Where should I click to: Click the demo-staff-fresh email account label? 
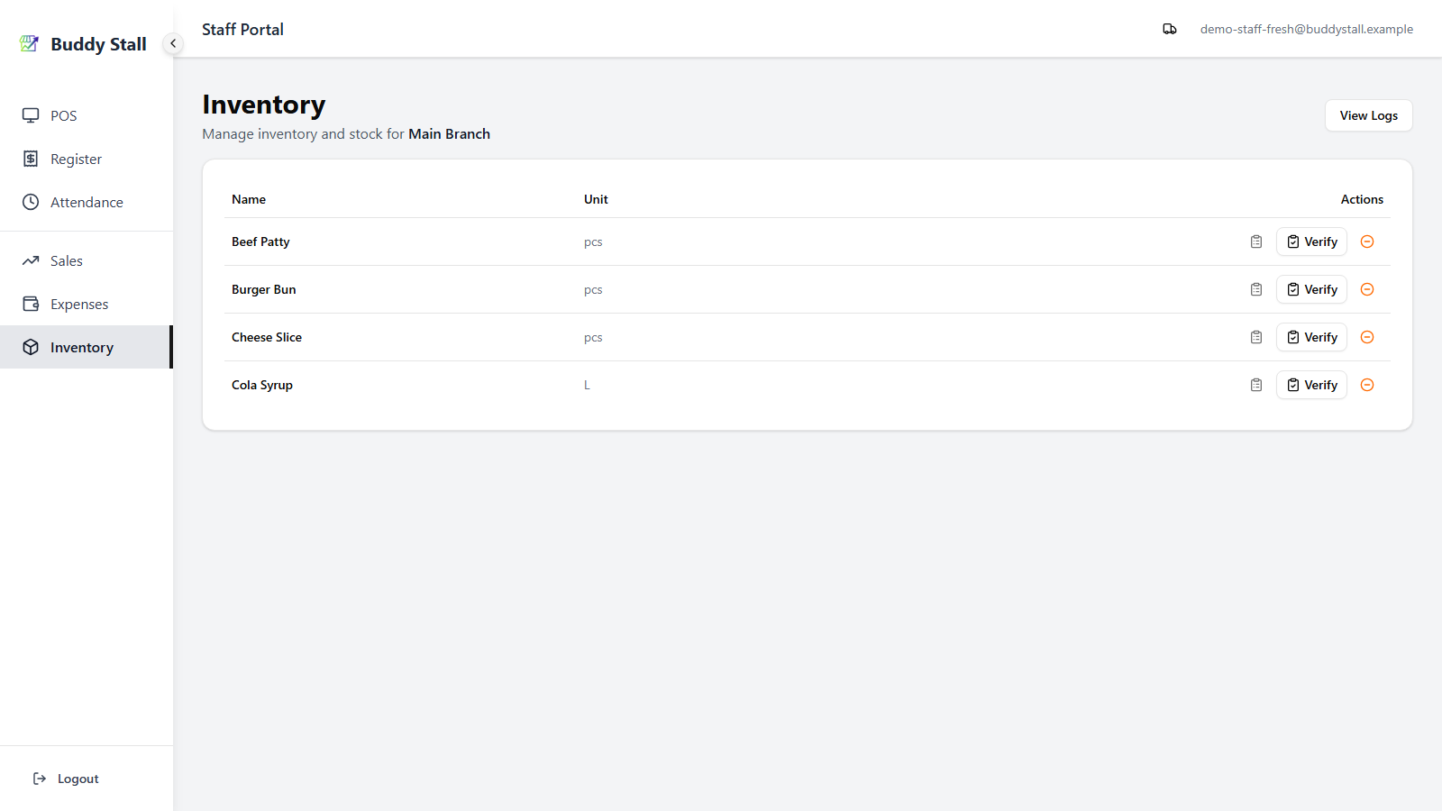click(1306, 29)
